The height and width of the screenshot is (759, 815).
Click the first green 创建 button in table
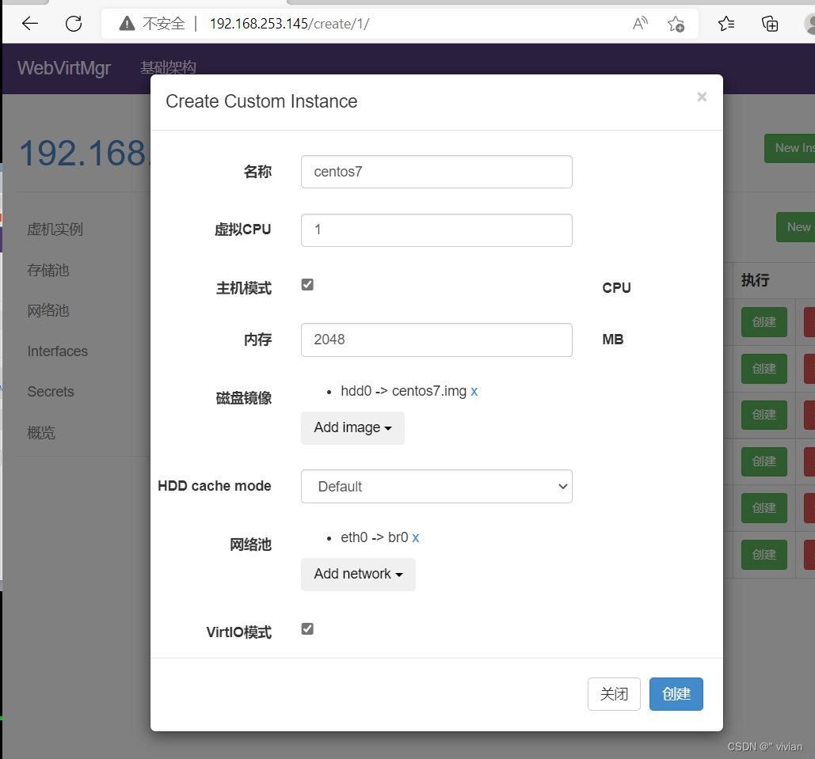764,322
